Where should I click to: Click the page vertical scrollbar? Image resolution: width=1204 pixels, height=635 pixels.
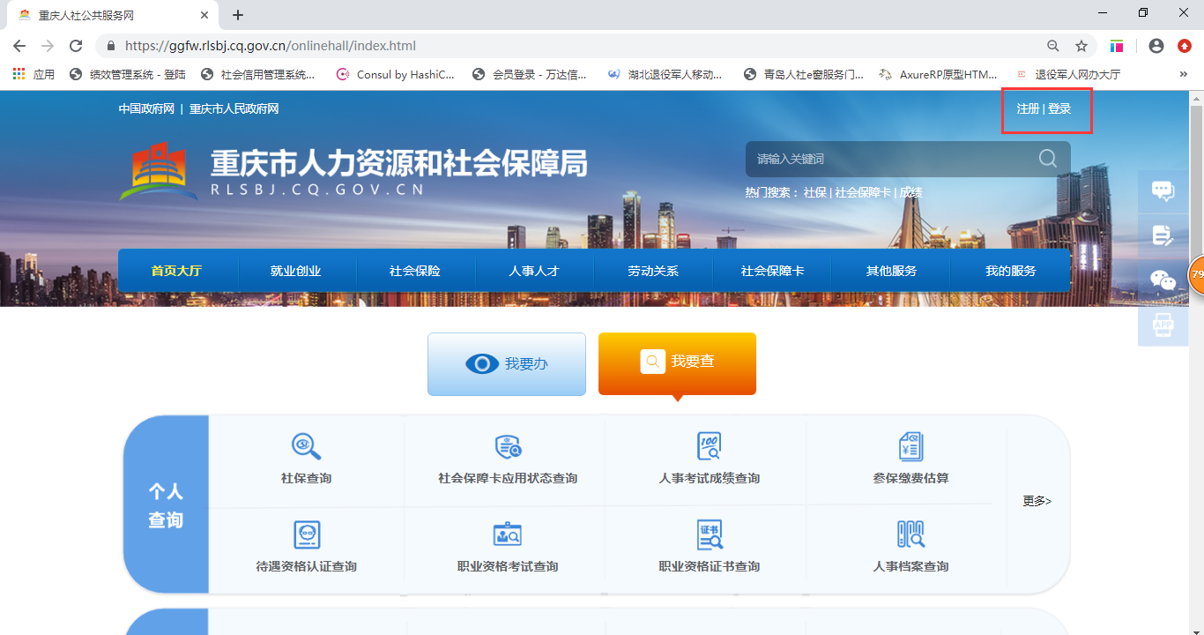click(1197, 362)
